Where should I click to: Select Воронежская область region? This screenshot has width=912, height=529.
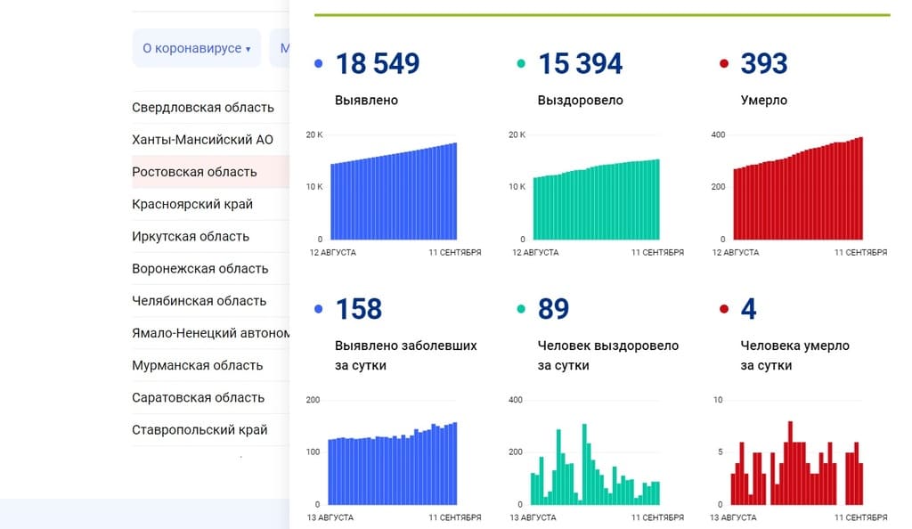[199, 269]
